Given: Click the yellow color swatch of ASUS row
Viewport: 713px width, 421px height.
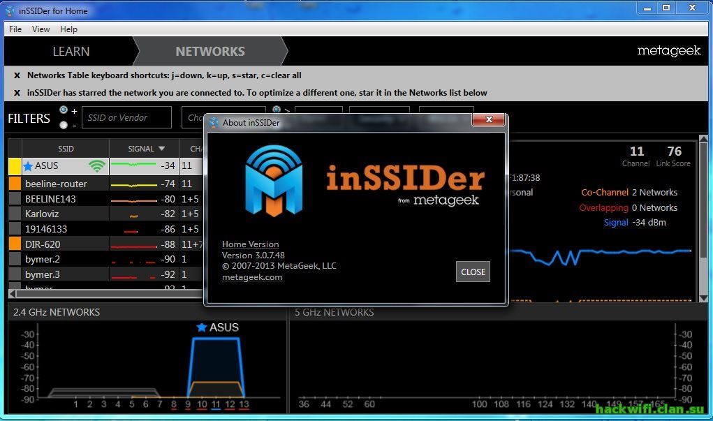Looking at the screenshot, I should click(15, 166).
